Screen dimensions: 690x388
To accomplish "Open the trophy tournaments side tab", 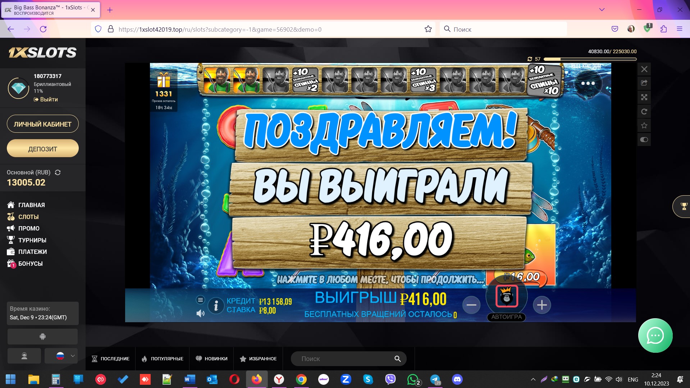I will [682, 206].
